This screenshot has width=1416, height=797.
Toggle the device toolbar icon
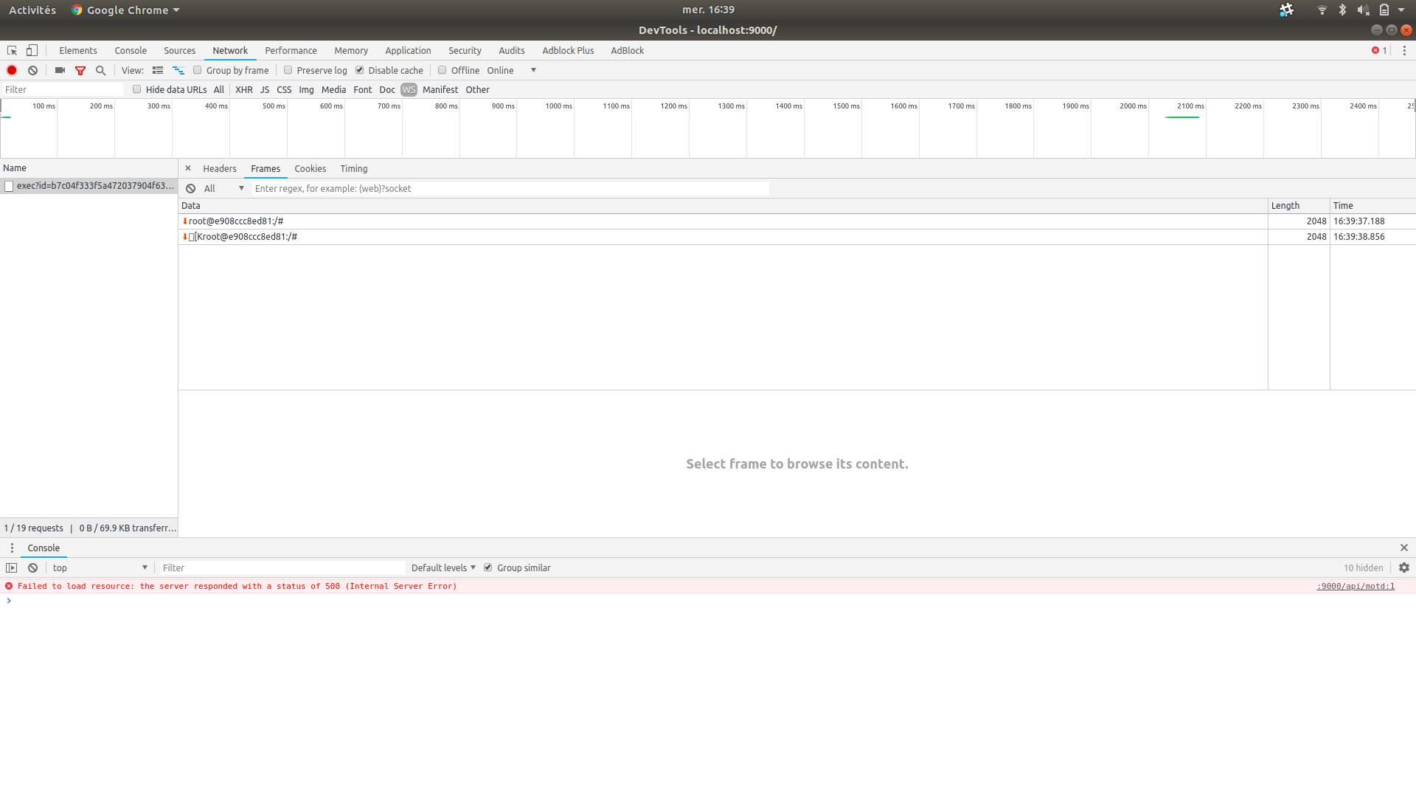[x=31, y=50]
